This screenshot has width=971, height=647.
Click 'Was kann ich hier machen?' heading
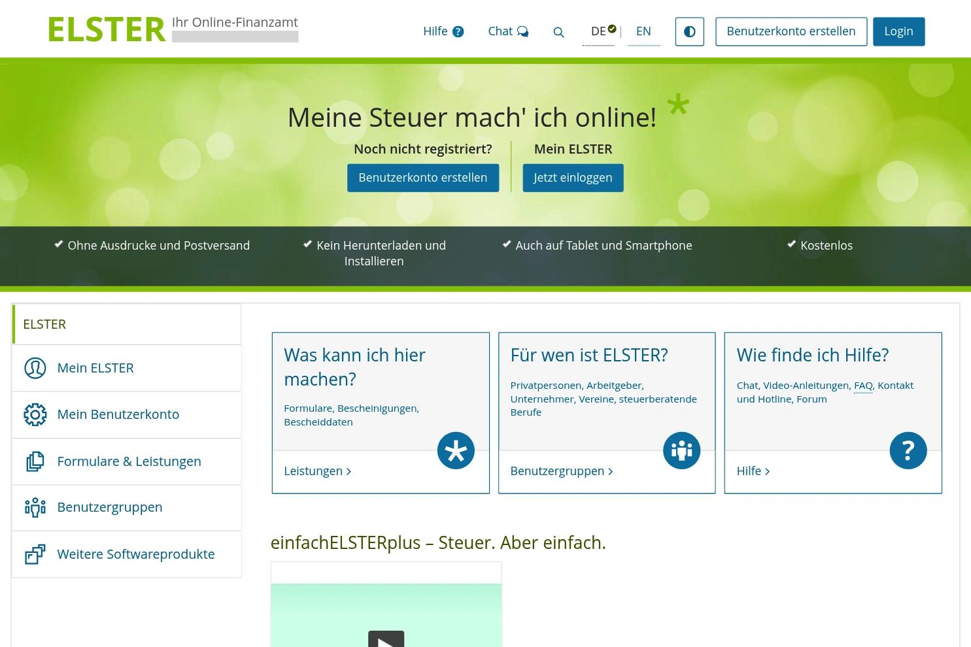coord(354,367)
